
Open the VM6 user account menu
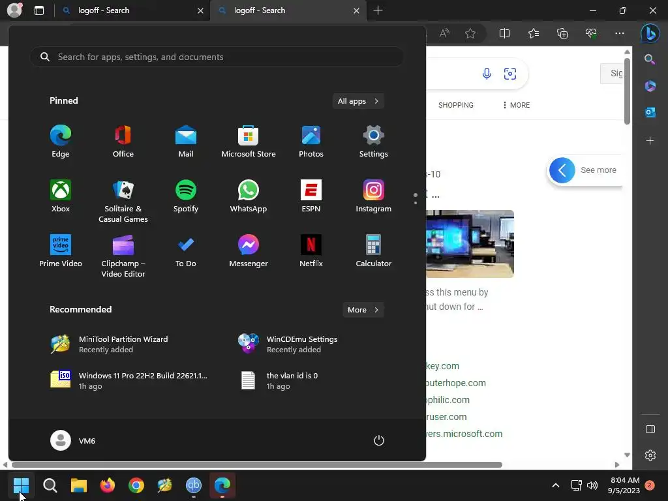(73, 440)
